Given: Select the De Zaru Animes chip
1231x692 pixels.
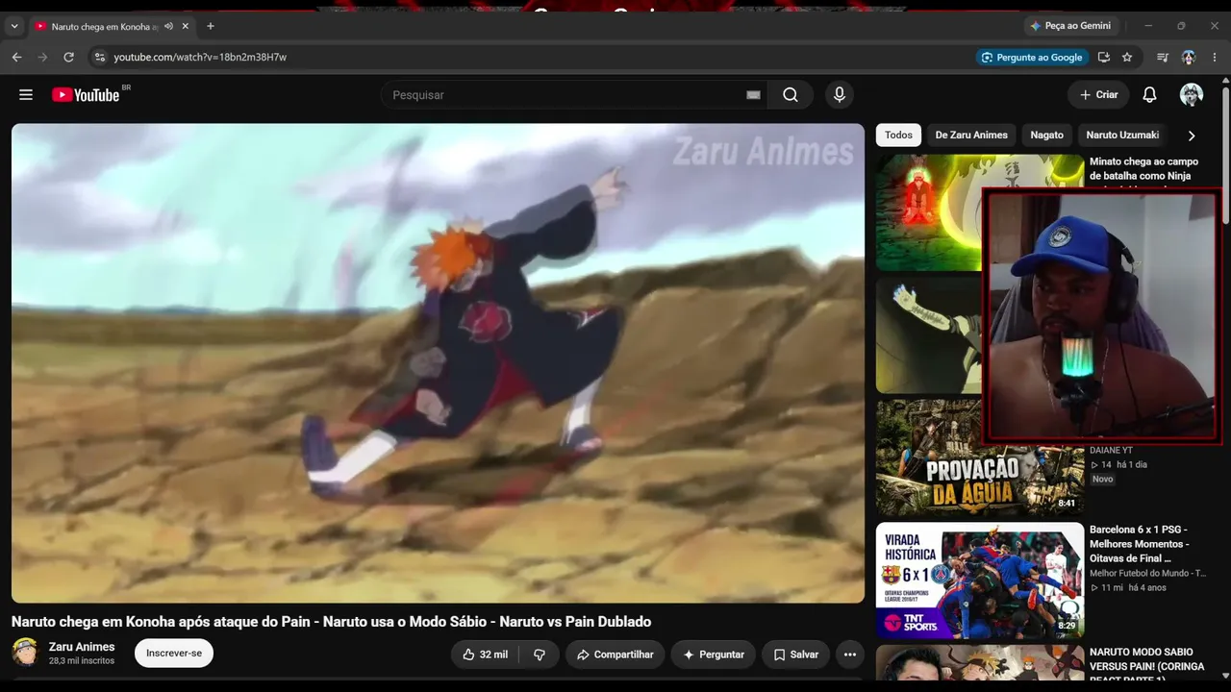Looking at the screenshot, I should [x=971, y=136].
